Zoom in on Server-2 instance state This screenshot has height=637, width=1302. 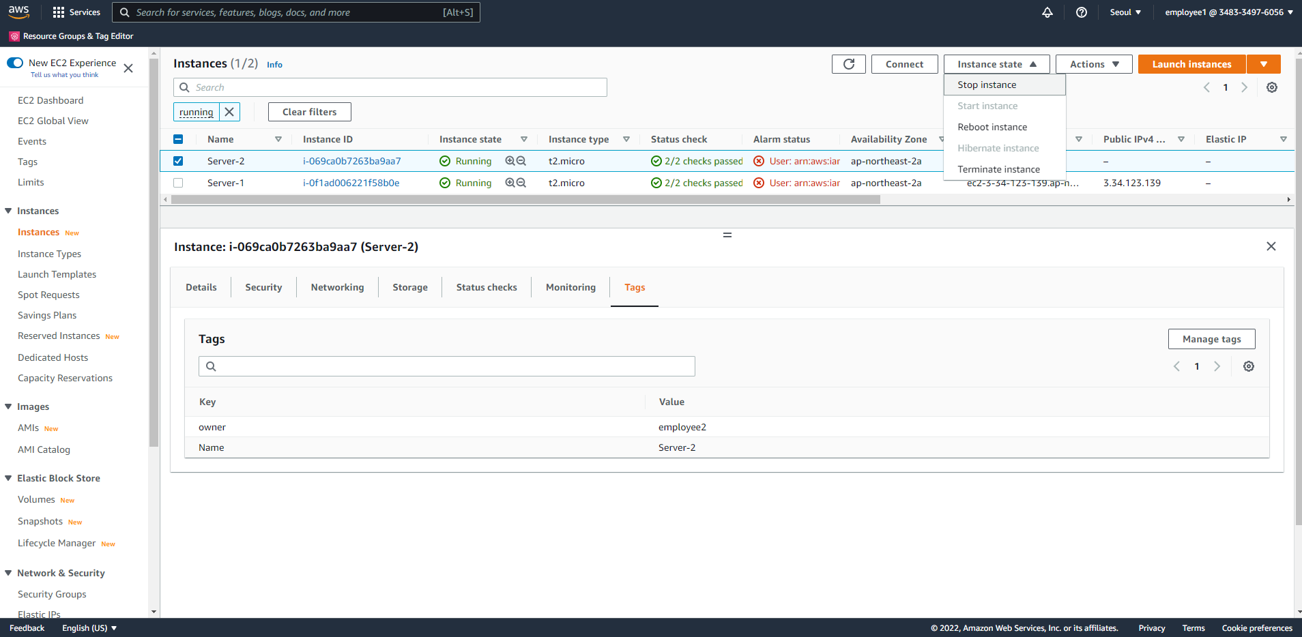pyautogui.click(x=510, y=161)
